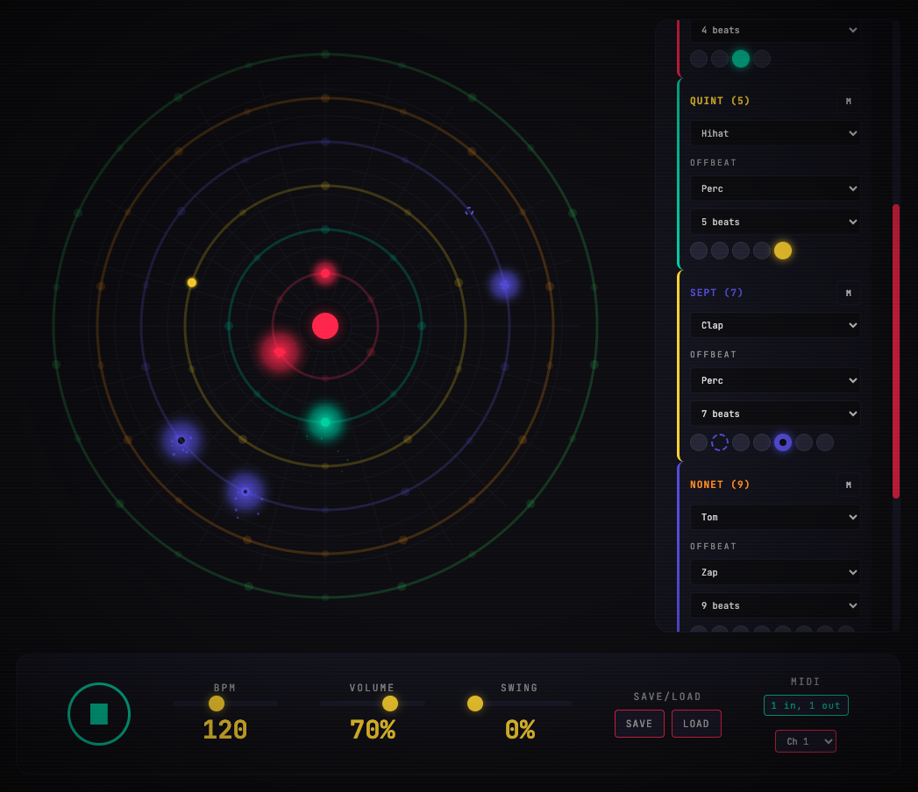Open the Zap offbeat dropdown

pyautogui.click(x=775, y=572)
